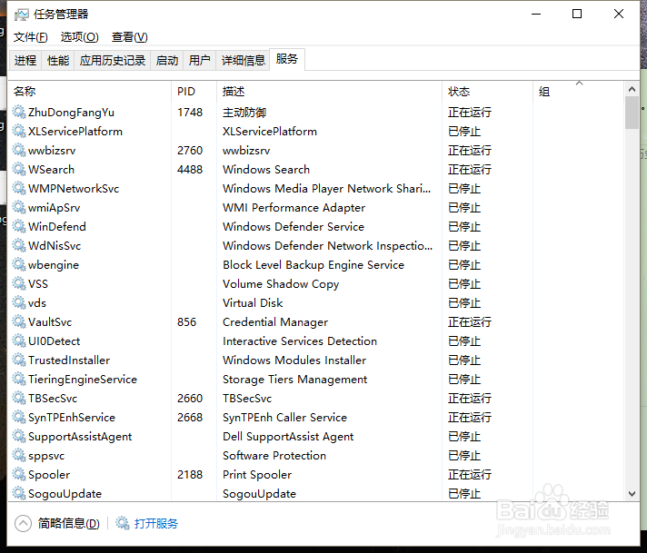Switch to the 启动 tab
647x553 pixels.
pos(166,61)
